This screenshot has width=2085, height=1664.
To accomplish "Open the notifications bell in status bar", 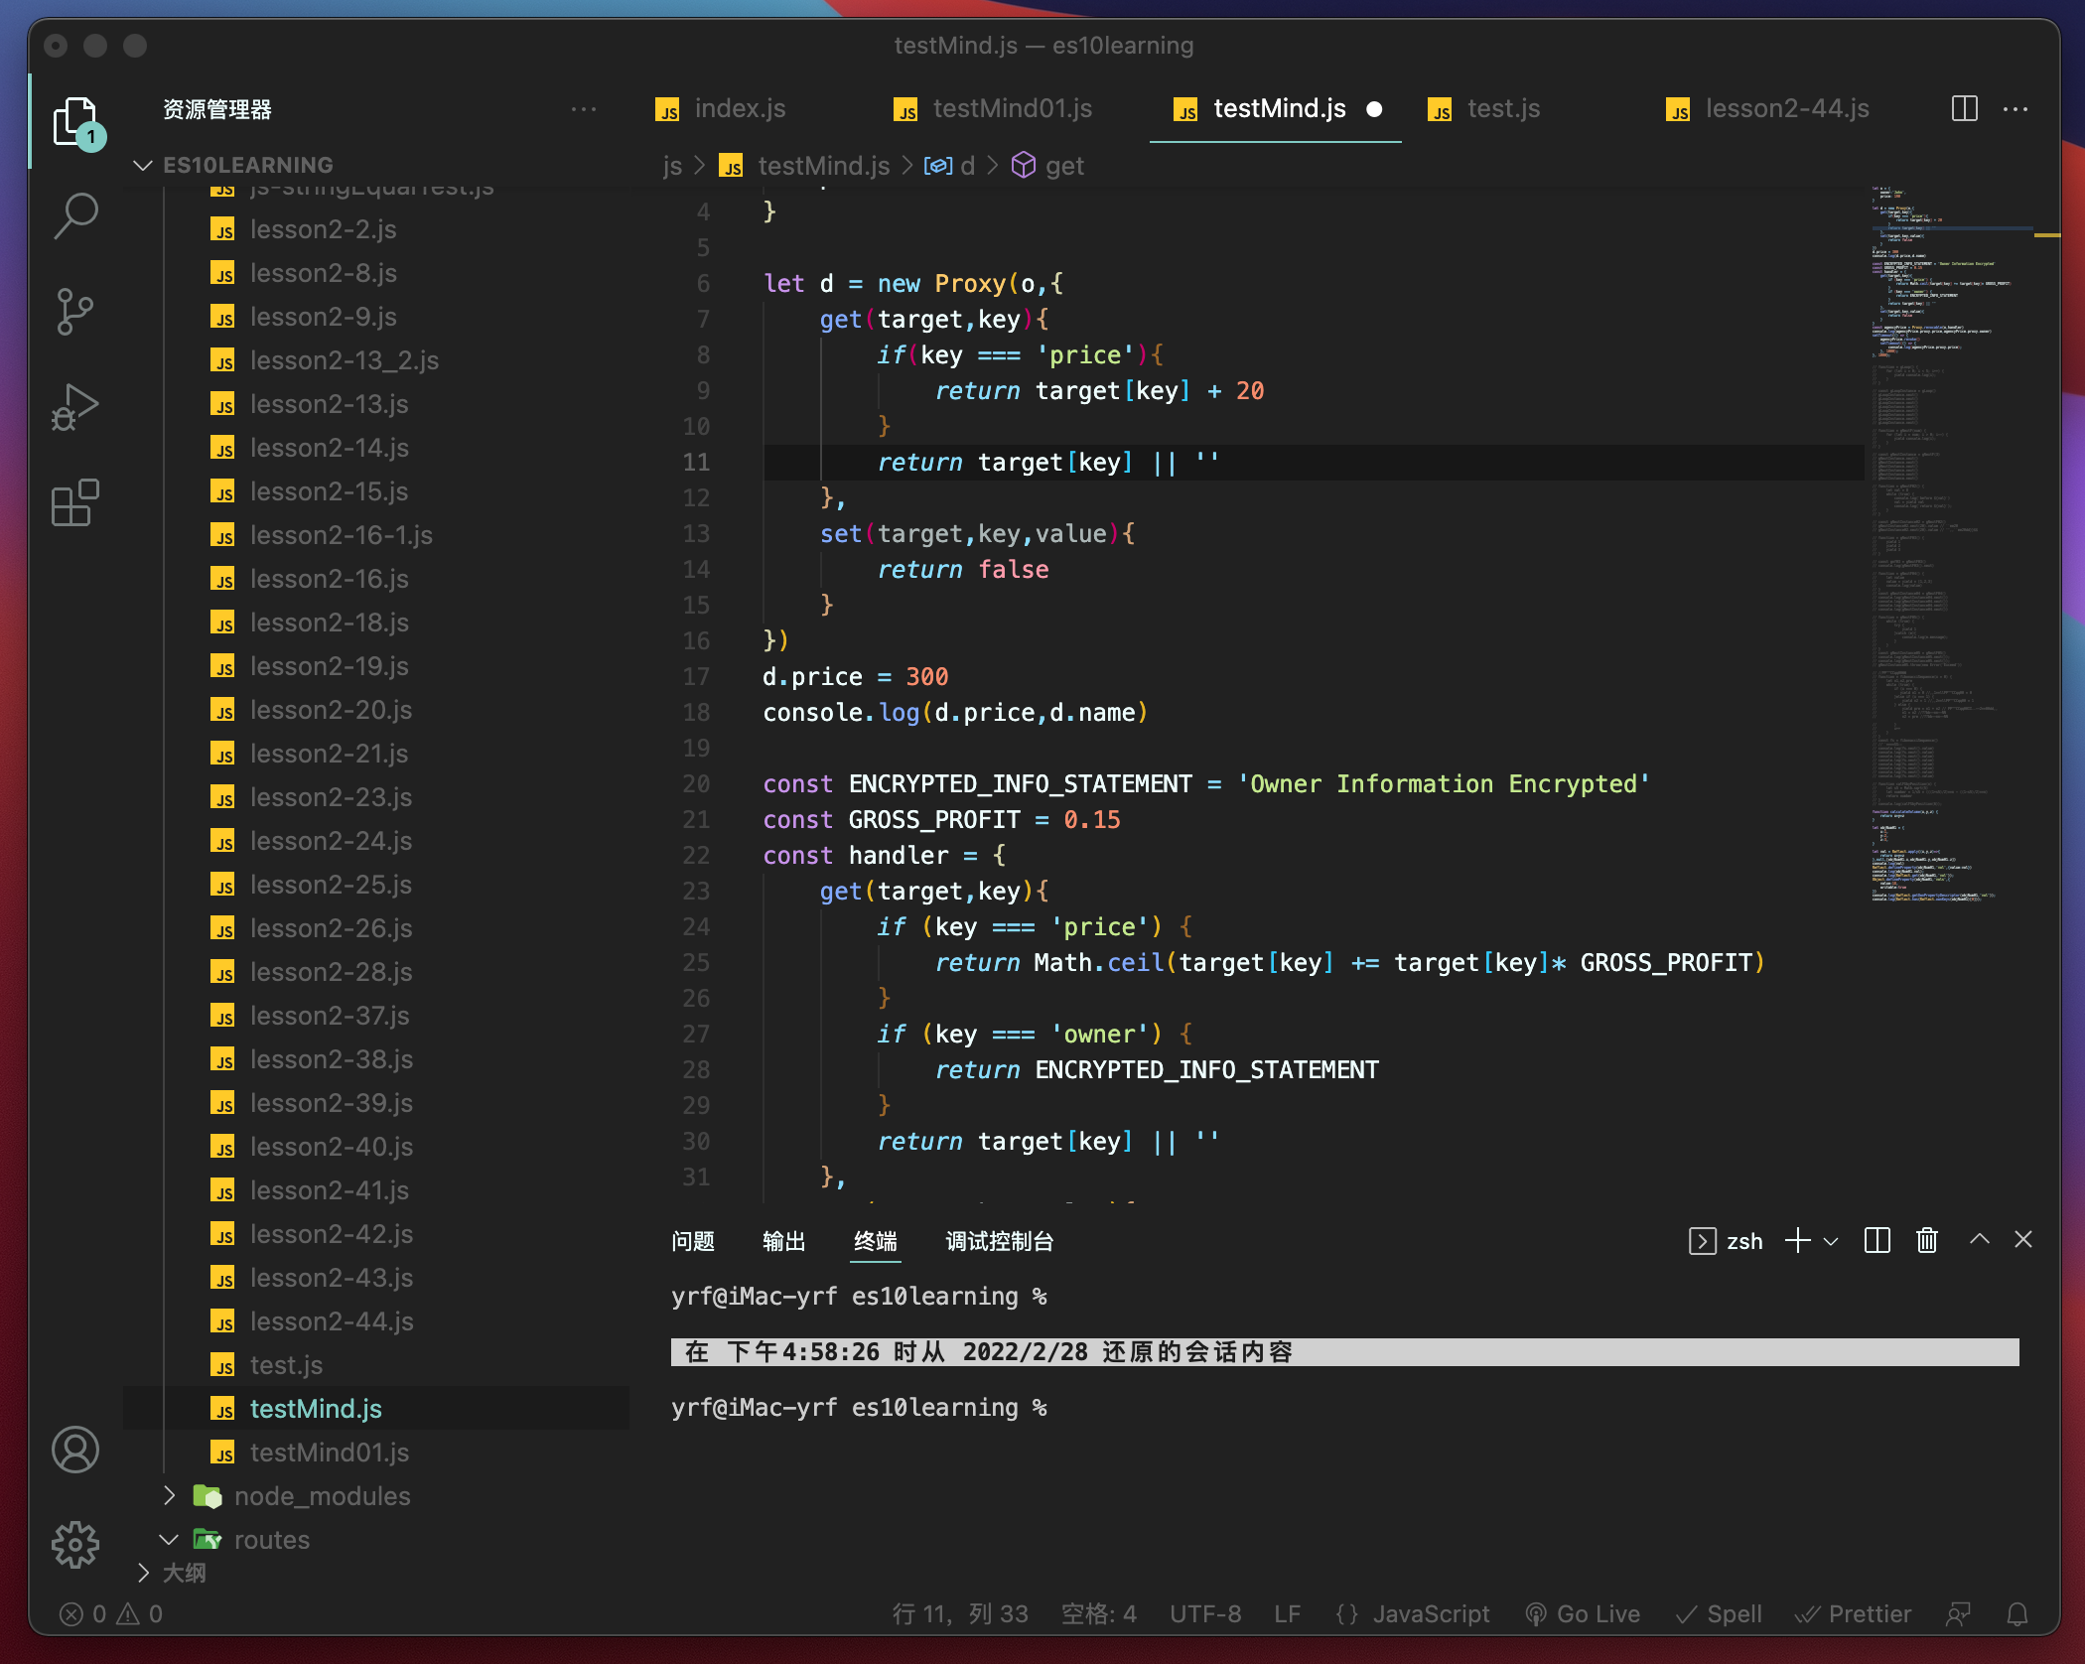I will pos(2017,1614).
